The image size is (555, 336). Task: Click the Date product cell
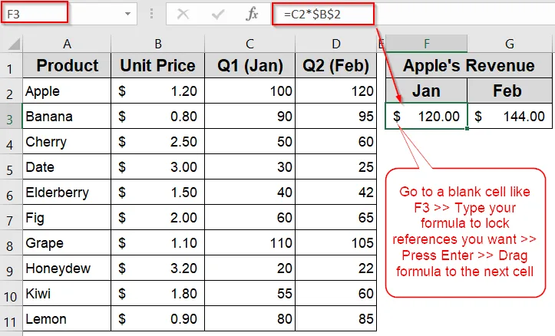67,167
